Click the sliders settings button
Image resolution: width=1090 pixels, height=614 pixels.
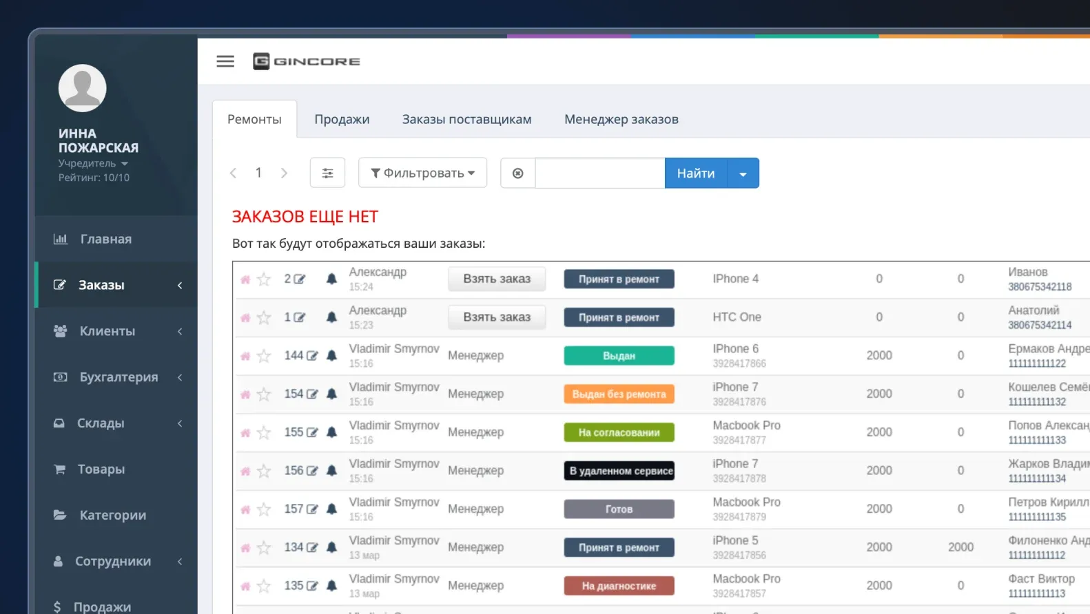[327, 173]
